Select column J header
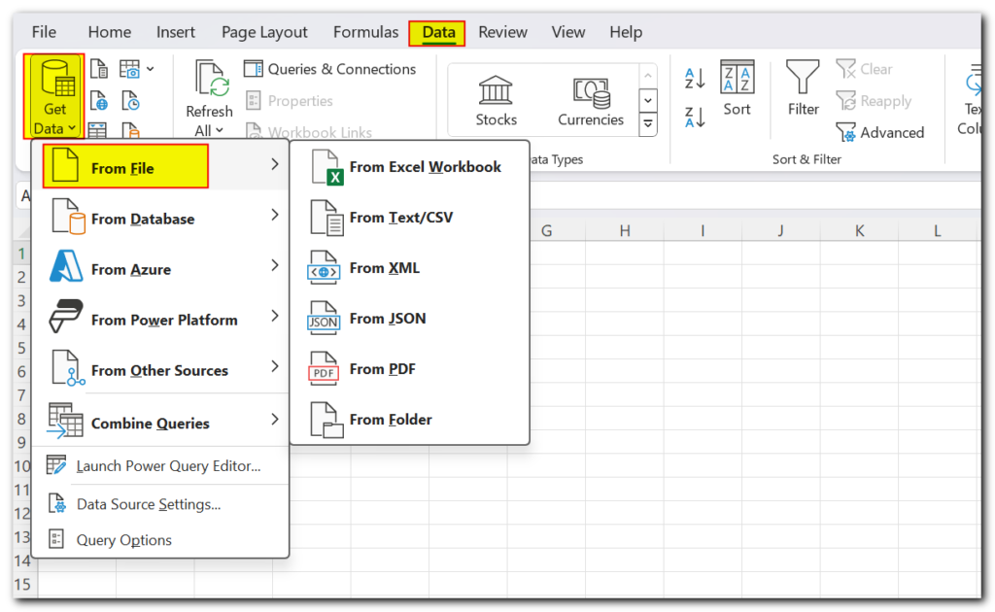Viewport: 995px width, 612px height. pos(780,230)
